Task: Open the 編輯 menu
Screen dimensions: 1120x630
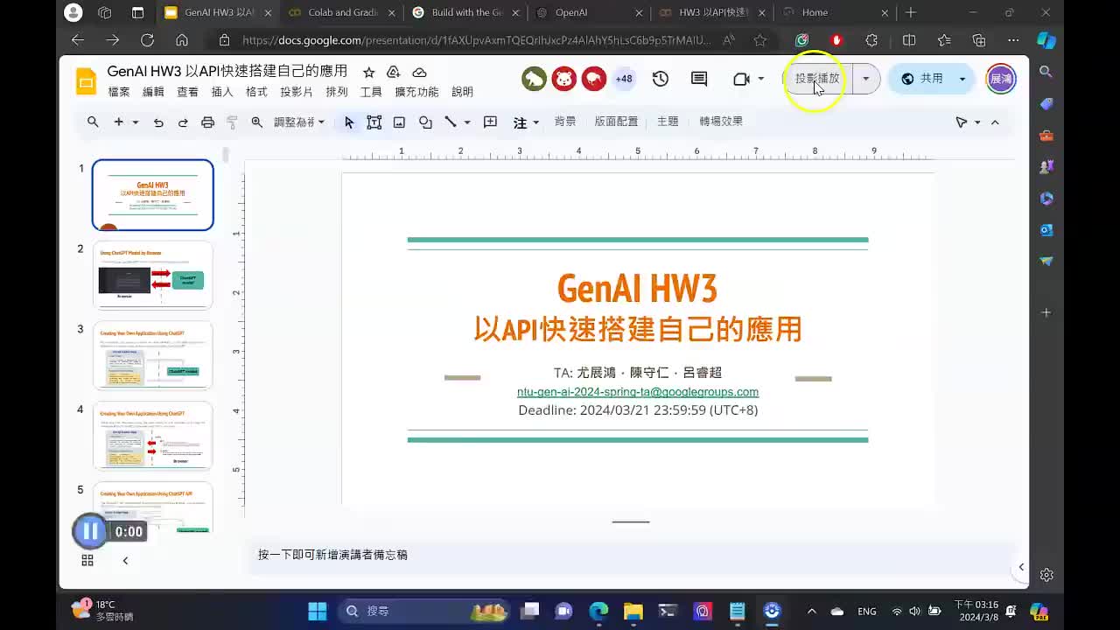Action: coord(153,92)
